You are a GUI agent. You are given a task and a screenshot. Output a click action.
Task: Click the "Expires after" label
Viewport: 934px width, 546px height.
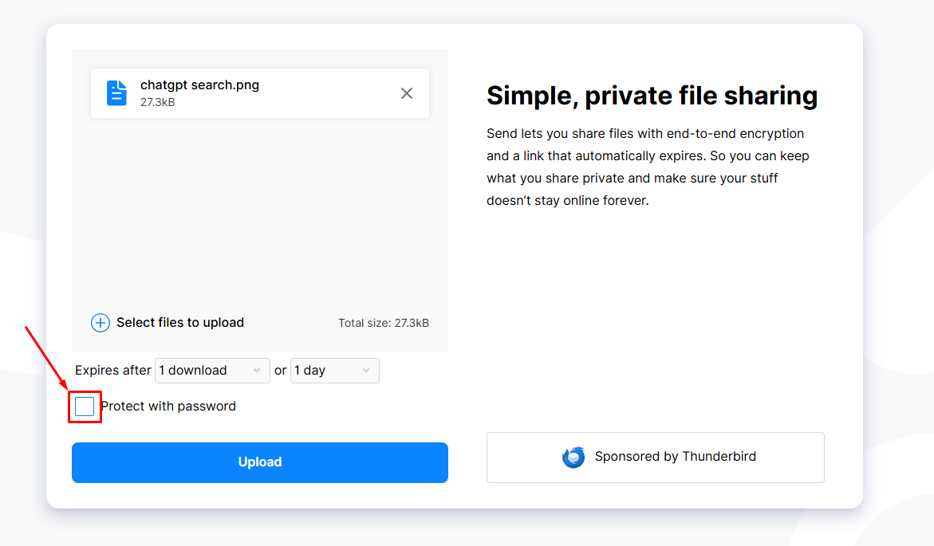coord(112,370)
